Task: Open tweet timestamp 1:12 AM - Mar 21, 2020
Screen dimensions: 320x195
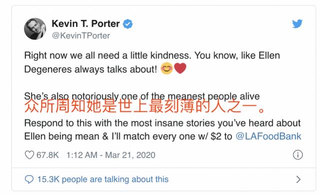Action: [111, 155]
